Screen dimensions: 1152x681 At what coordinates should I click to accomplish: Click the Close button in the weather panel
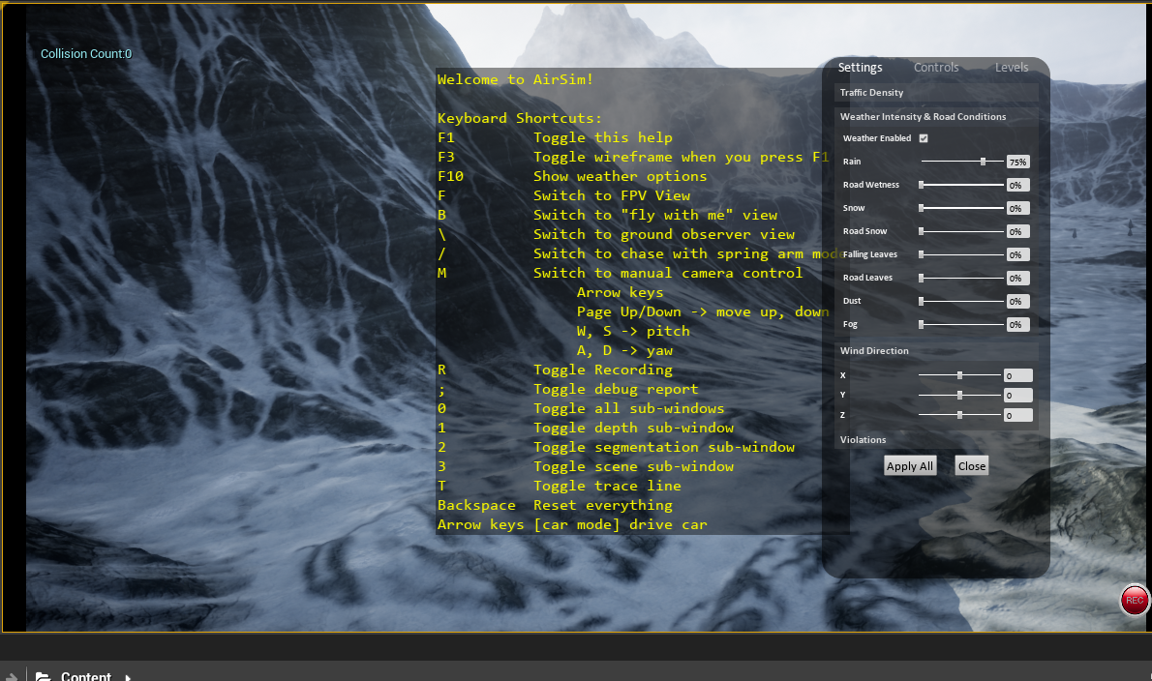point(971,465)
